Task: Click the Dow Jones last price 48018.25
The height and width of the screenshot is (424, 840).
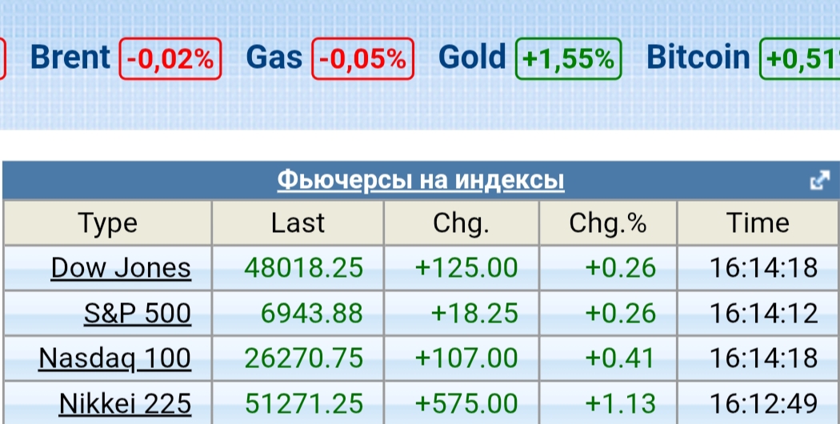Action: pyautogui.click(x=304, y=267)
